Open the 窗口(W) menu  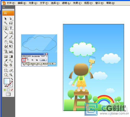pyautogui.click(x=100, y=3)
